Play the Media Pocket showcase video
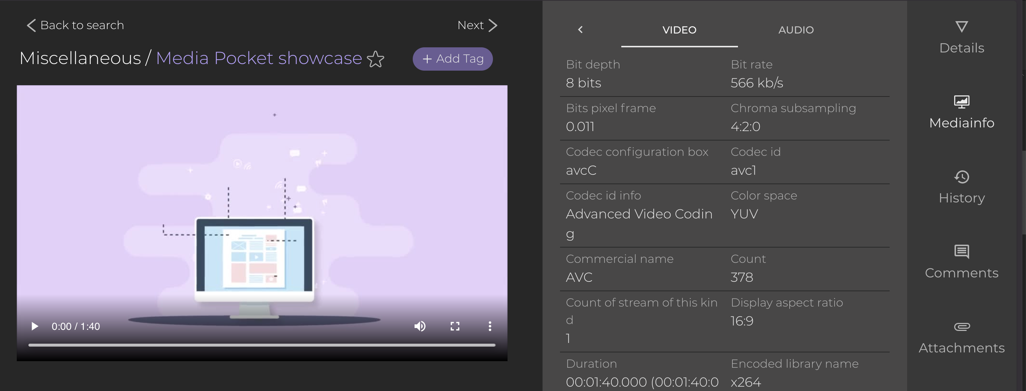Image resolution: width=1026 pixels, height=391 pixels. (35, 326)
